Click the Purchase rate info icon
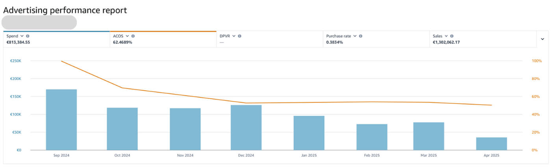551x167 pixels. tap(360, 36)
